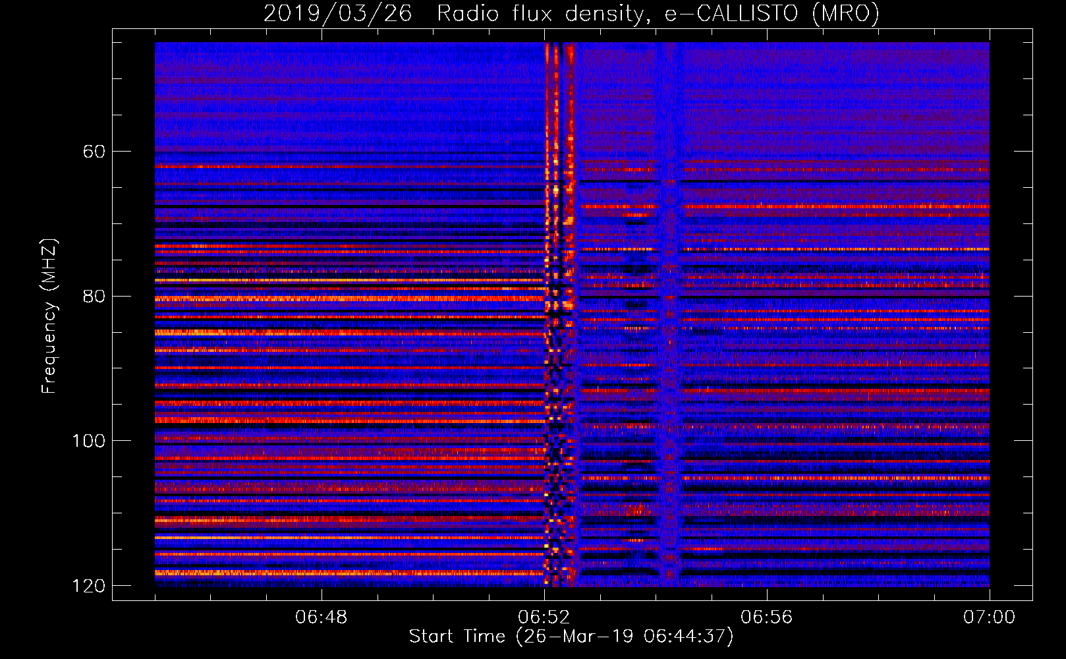Click the '60' frequency tick label
The height and width of the screenshot is (659, 1066).
point(94,152)
